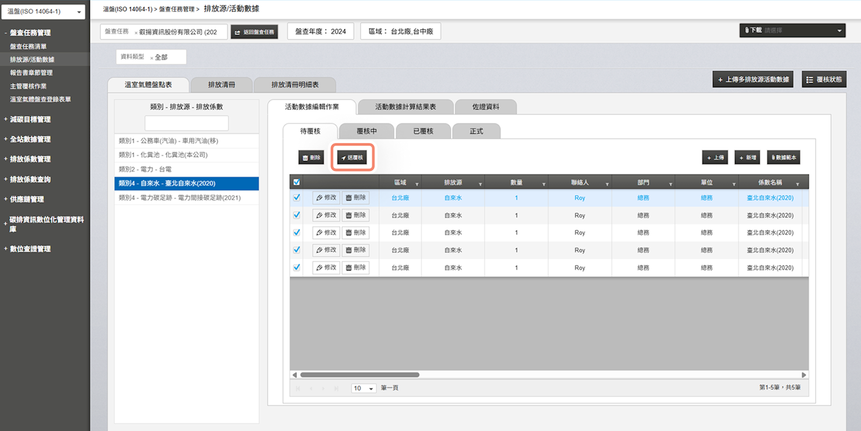This screenshot has height=431, width=861.
Task: Click the 新增 add button
Action: click(747, 157)
